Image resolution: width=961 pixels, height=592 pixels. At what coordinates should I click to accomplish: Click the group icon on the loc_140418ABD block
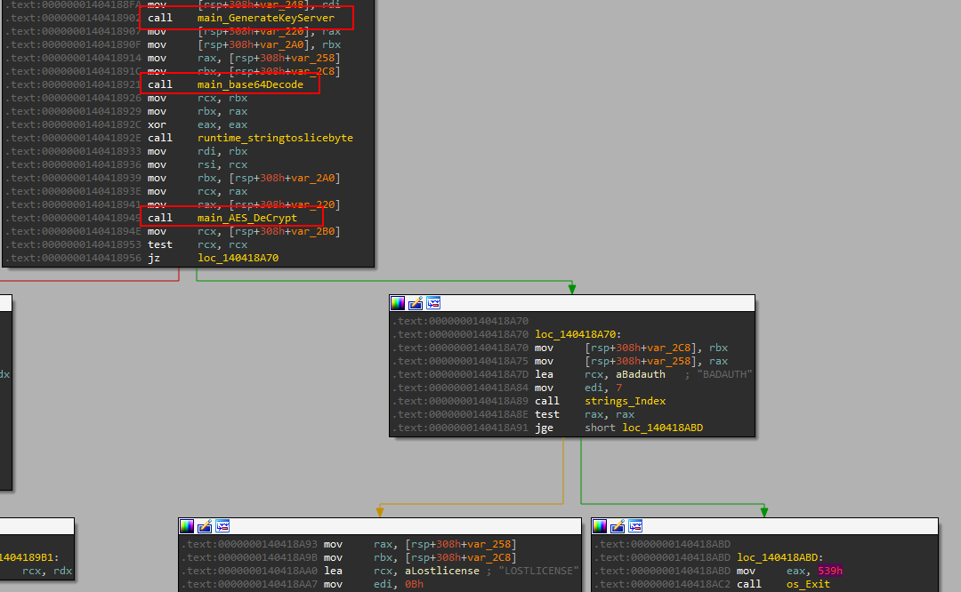[x=637, y=525]
